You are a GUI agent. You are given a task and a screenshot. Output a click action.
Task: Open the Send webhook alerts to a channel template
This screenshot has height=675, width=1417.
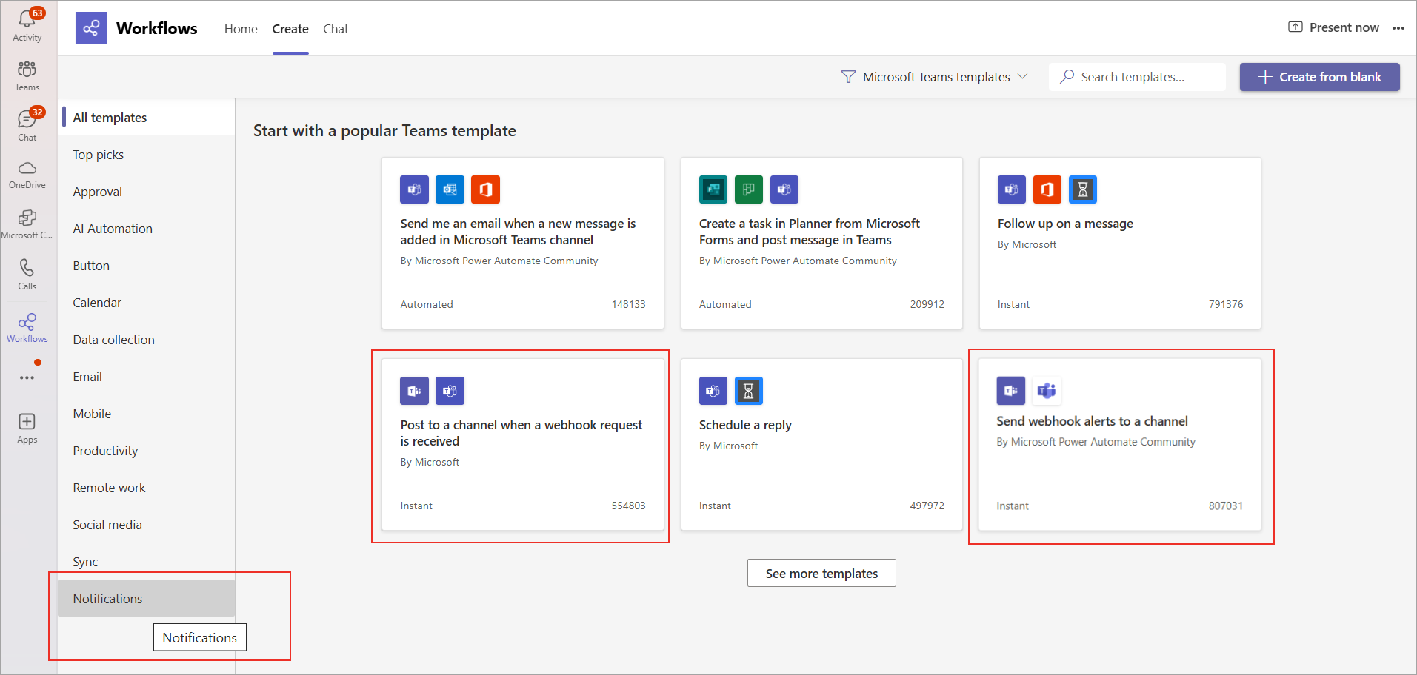coord(1119,445)
